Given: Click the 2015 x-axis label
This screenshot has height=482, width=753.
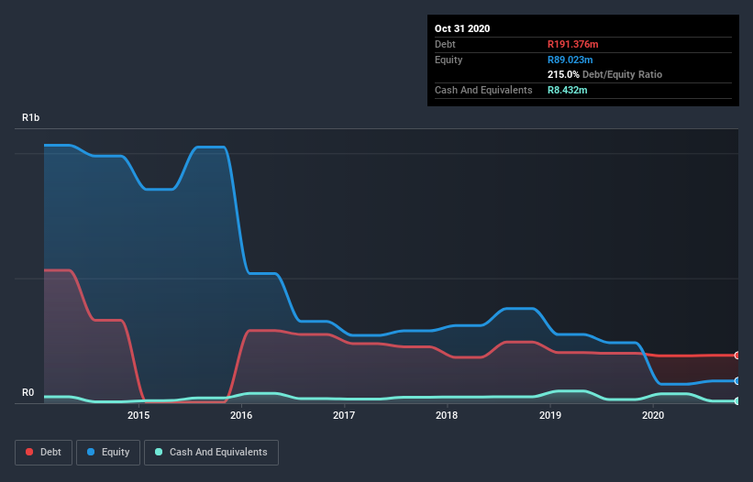Looking at the screenshot, I should point(138,415).
